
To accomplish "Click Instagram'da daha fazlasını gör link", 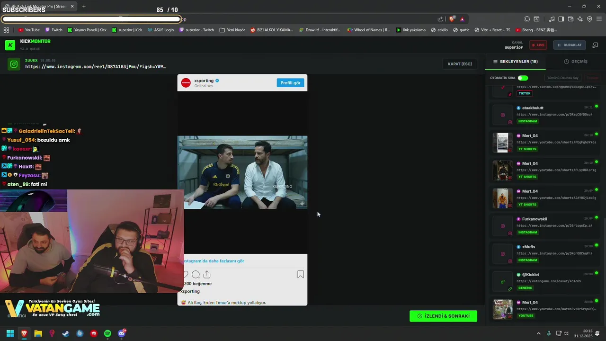I will point(214,261).
